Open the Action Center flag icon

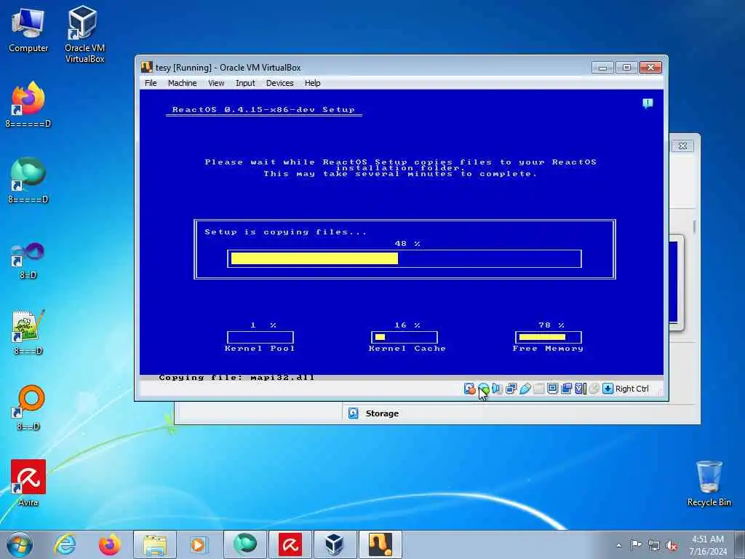[x=636, y=545]
